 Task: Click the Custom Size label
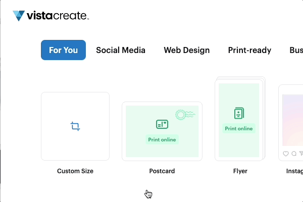pyautogui.click(x=75, y=171)
